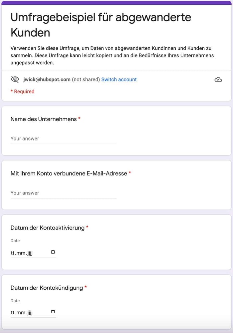
Task: Open calendar picker for Datum der Kontokündigung
Action: coord(53,311)
